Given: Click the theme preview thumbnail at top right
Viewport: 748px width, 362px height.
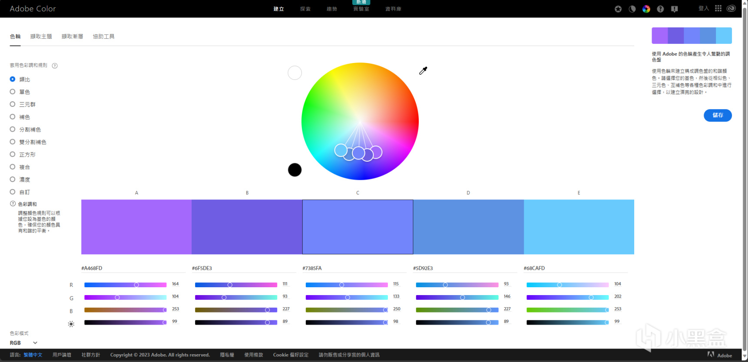Looking at the screenshot, I should 692,36.
